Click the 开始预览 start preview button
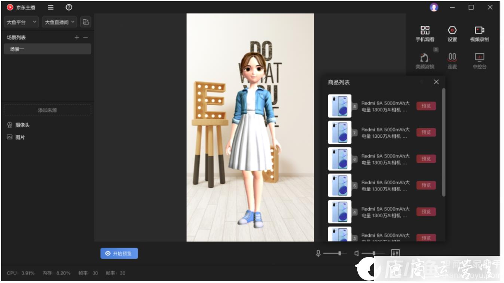Screen dimensions: 504x283 pyautogui.click(x=119, y=254)
